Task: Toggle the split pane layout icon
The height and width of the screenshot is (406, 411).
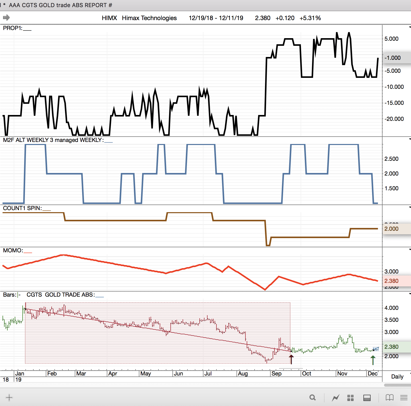Action: click(367, 398)
